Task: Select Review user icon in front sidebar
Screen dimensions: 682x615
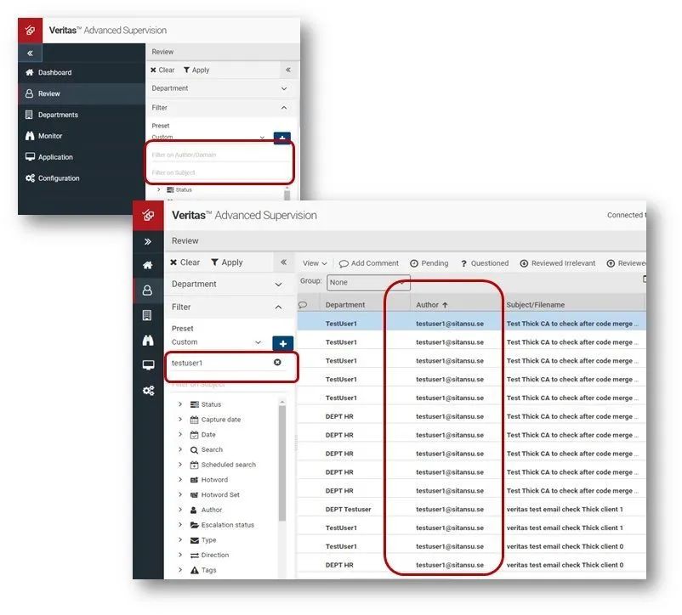Action: coord(148,291)
